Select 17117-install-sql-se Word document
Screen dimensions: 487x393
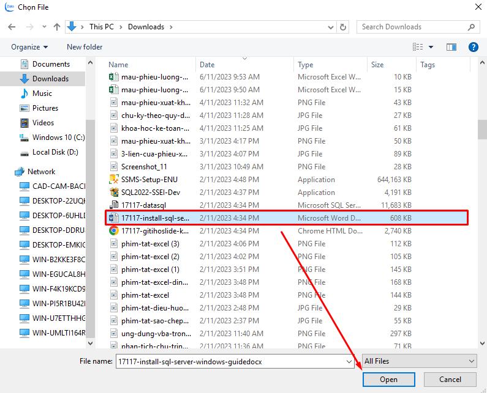pos(287,218)
